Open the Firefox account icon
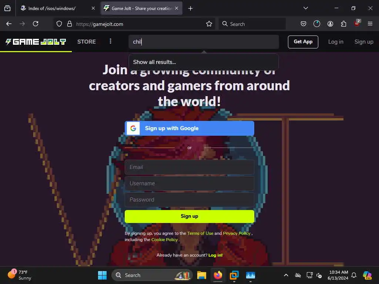 point(330,24)
